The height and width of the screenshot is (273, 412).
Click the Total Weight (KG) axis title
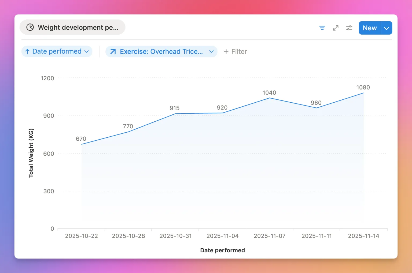(31, 153)
